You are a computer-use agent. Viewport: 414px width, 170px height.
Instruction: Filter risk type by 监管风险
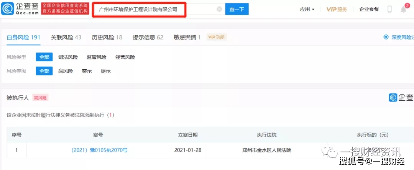pyautogui.click(x=97, y=57)
